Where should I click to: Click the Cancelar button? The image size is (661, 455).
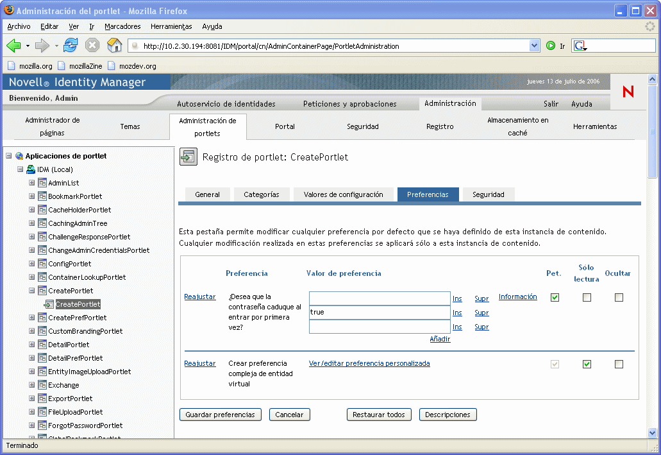click(x=289, y=415)
